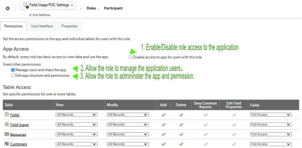Open Modify dropdown for Resources table
The height and width of the screenshot is (148, 302).
(128, 134)
